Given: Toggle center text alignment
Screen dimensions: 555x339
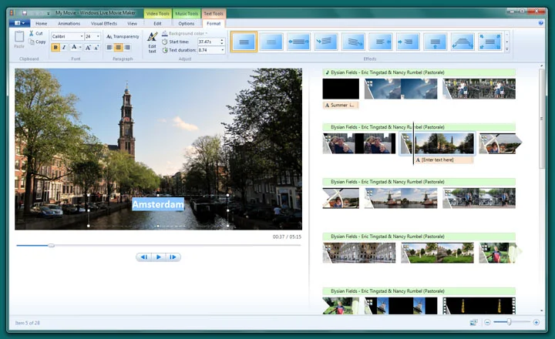Looking at the screenshot, I should 119,48.
